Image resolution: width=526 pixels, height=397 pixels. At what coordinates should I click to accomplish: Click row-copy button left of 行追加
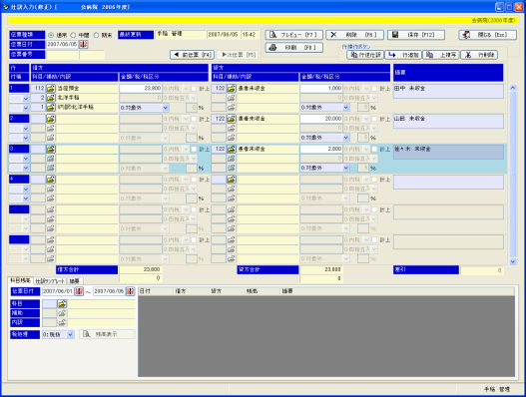click(365, 55)
